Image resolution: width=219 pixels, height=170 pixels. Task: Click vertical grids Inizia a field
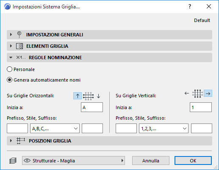click(201, 107)
